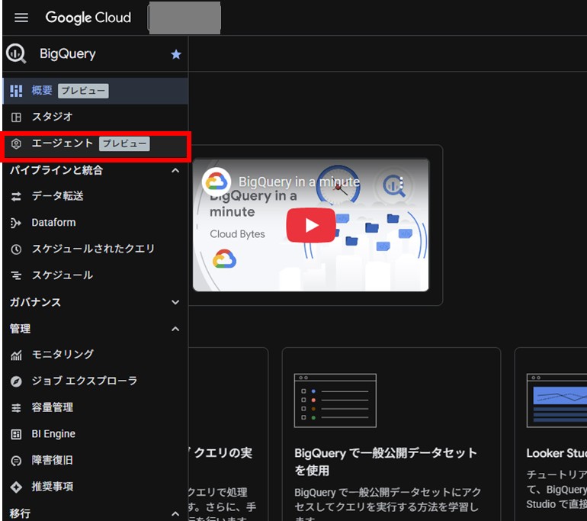Open the スケジュール item
Screen dimensions: 587x521
tap(95, 275)
